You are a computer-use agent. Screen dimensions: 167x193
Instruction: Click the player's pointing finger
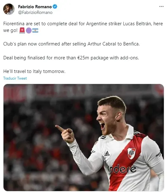tap(60, 128)
